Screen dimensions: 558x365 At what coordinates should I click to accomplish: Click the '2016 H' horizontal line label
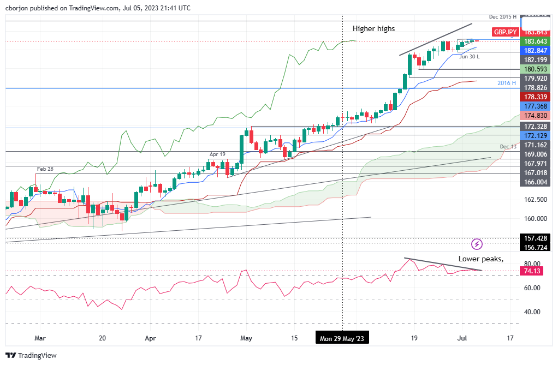(506, 83)
